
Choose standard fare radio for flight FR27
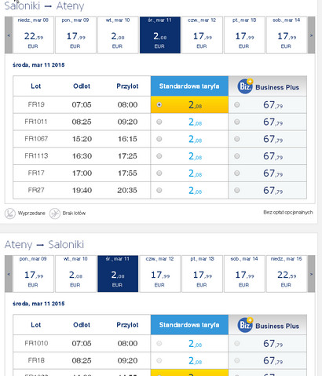click(159, 190)
